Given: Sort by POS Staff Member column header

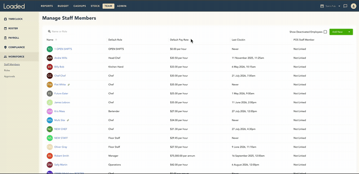Looking at the screenshot, I should [304, 40].
